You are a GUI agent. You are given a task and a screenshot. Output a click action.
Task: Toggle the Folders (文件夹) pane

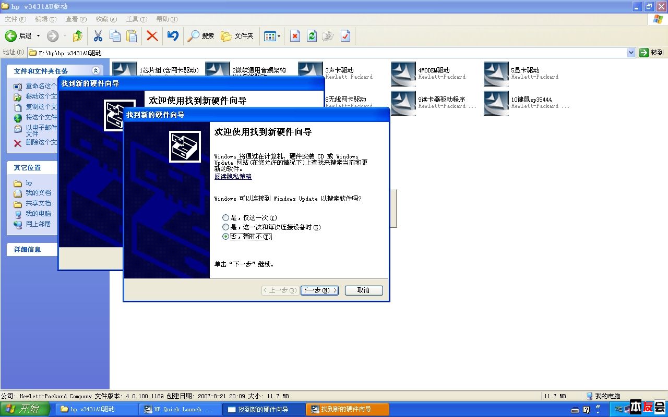click(x=237, y=36)
